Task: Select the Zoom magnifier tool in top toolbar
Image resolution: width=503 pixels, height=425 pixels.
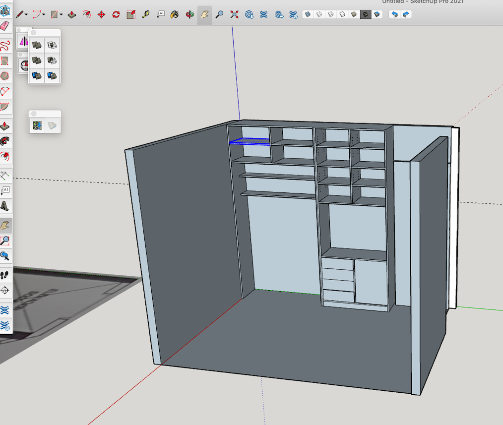Action: [x=219, y=14]
